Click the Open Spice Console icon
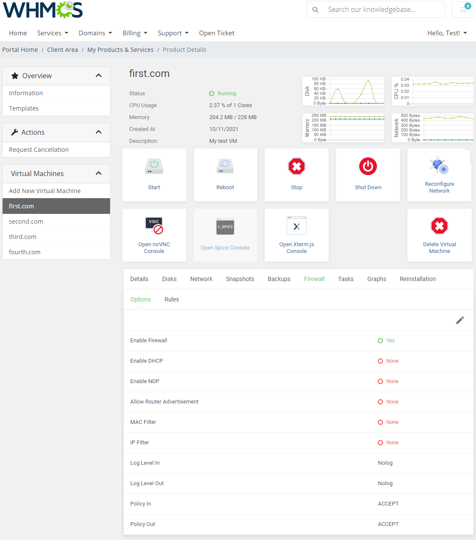476x540 pixels. 225,227
